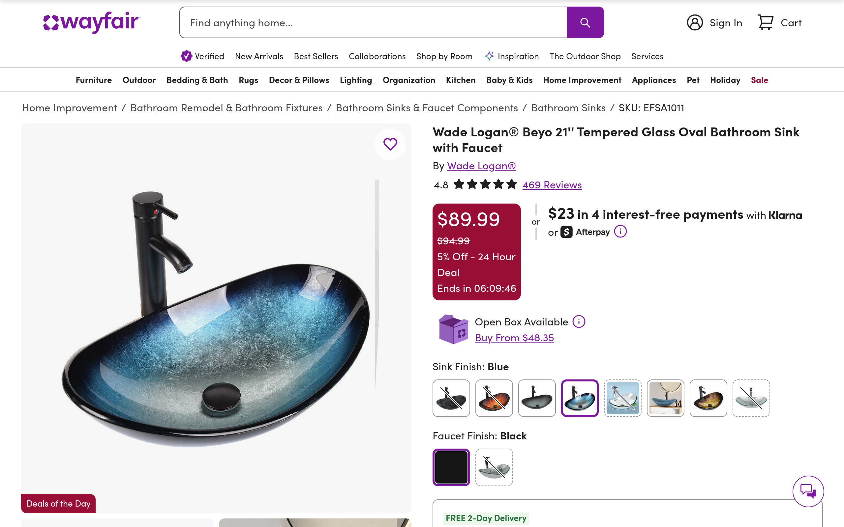This screenshot has width=844, height=527.
Task: Open the Furniture category menu
Action: click(x=94, y=80)
